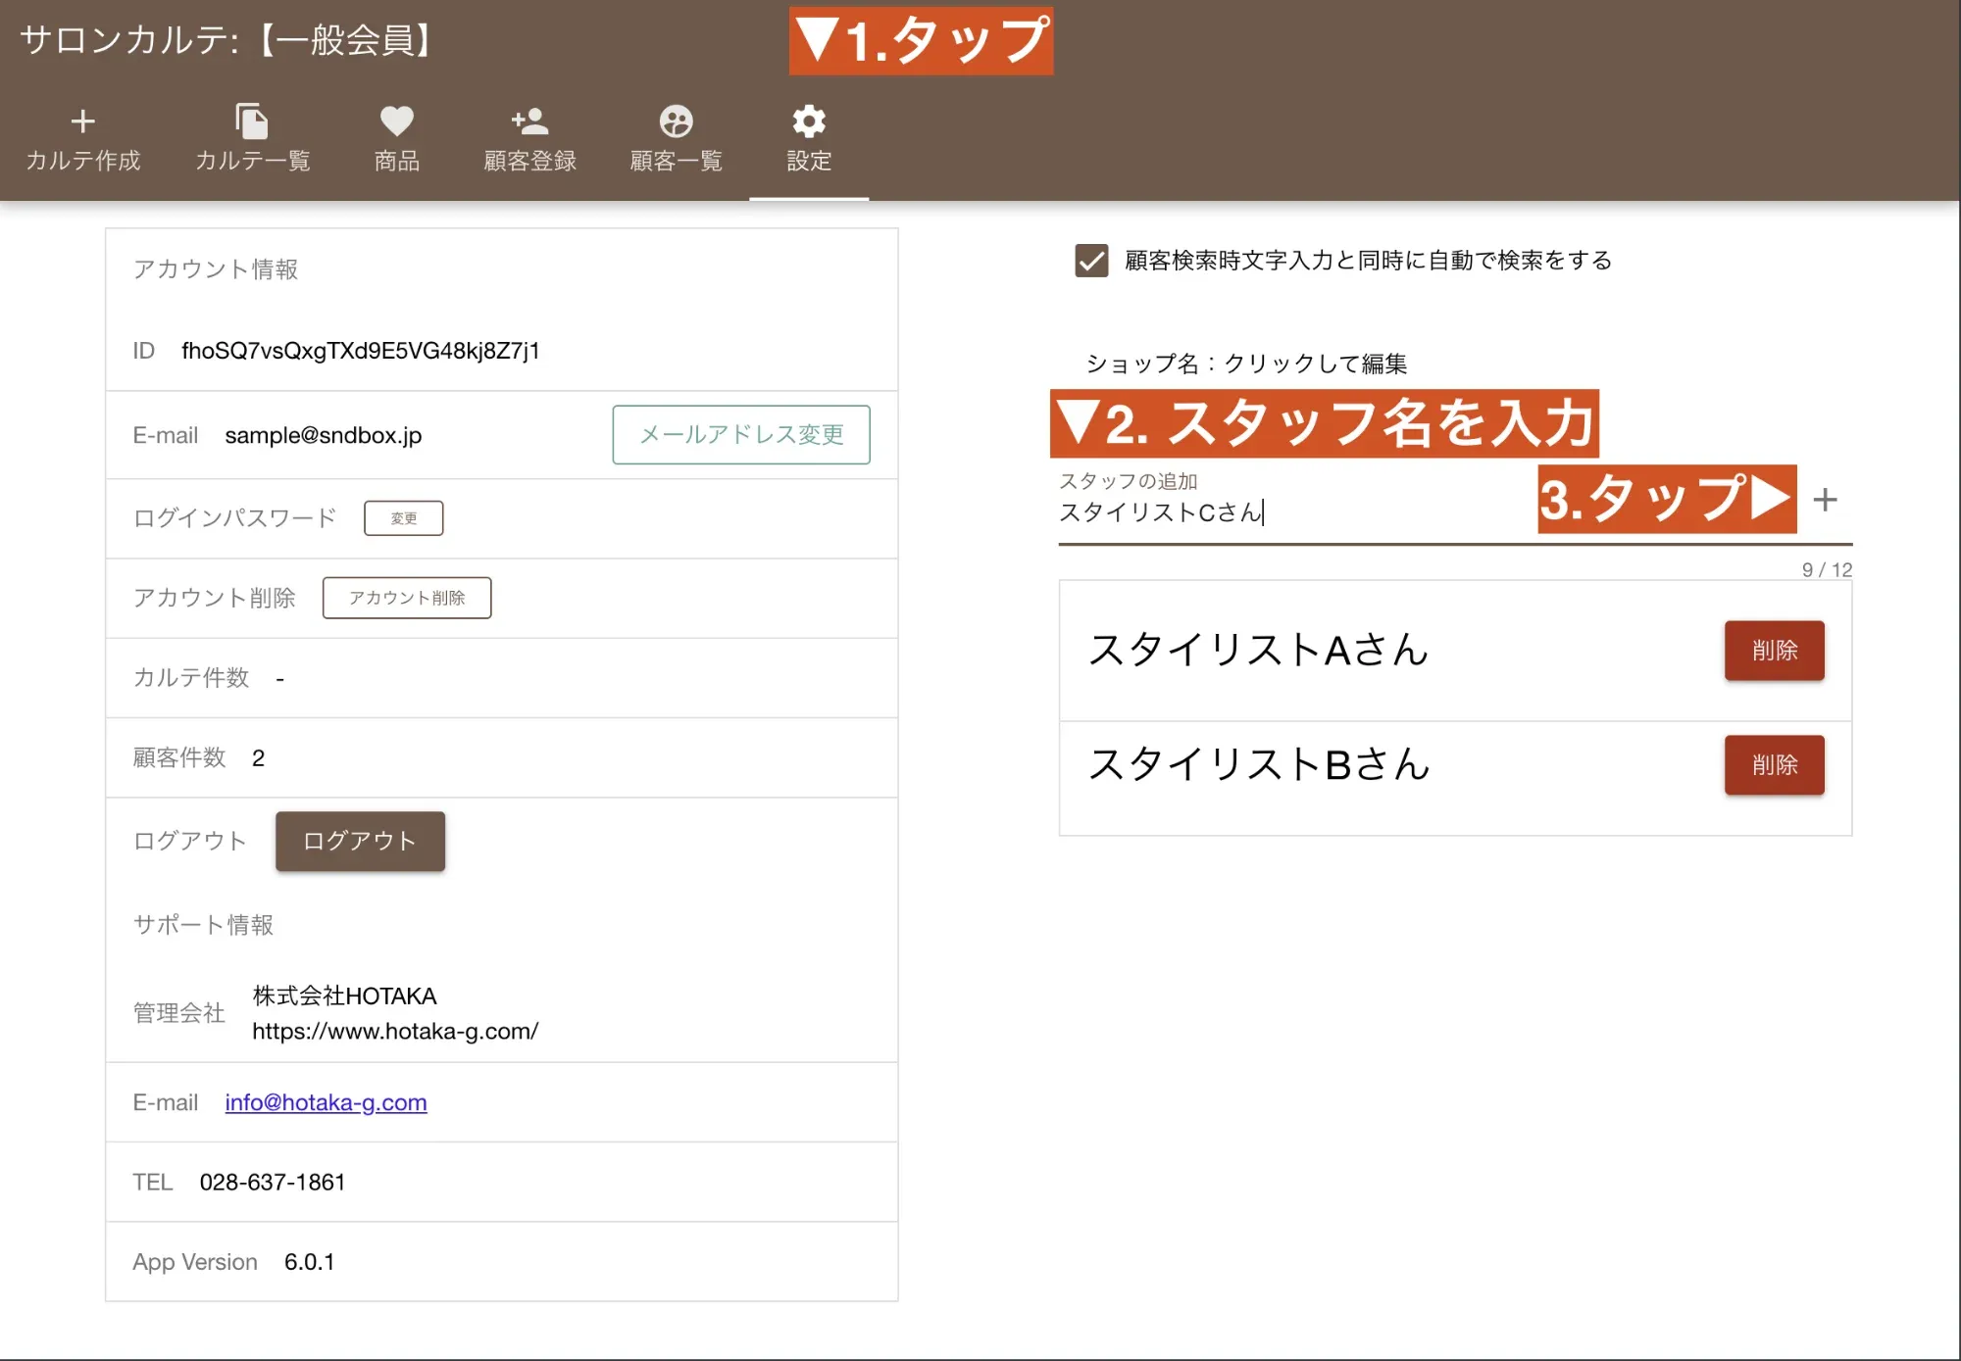This screenshot has width=1961, height=1361.
Task: Open 顧客登録 with the person-add icon
Action: pyautogui.click(x=528, y=137)
